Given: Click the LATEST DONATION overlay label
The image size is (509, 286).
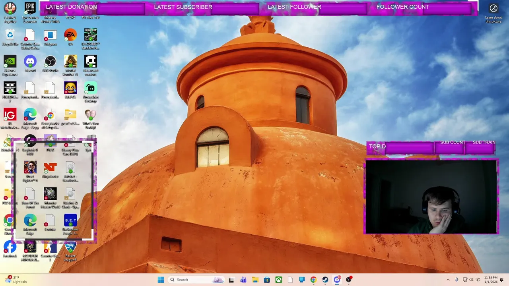Looking at the screenshot, I should click(71, 7).
